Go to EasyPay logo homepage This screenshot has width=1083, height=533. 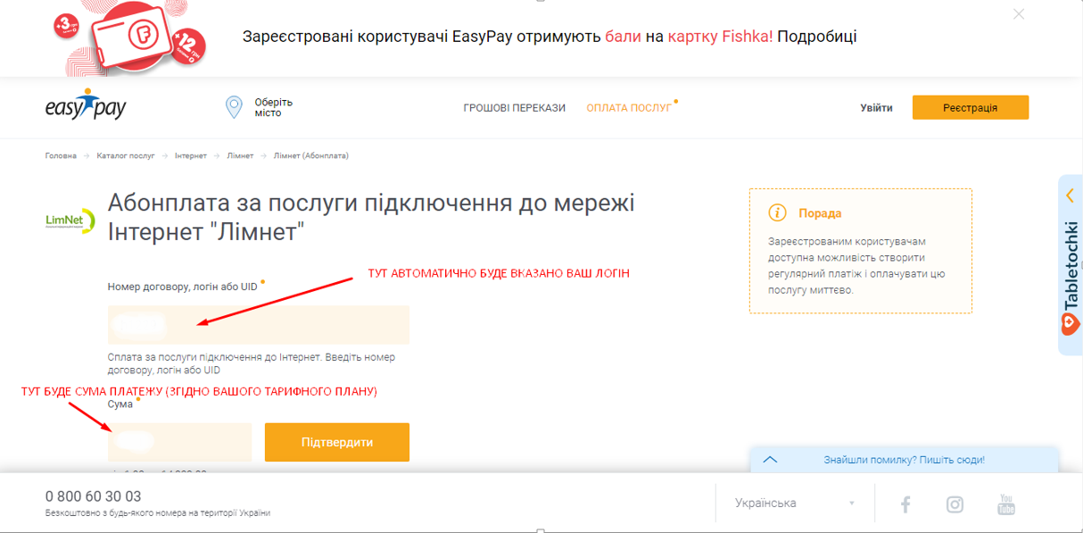(86, 105)
